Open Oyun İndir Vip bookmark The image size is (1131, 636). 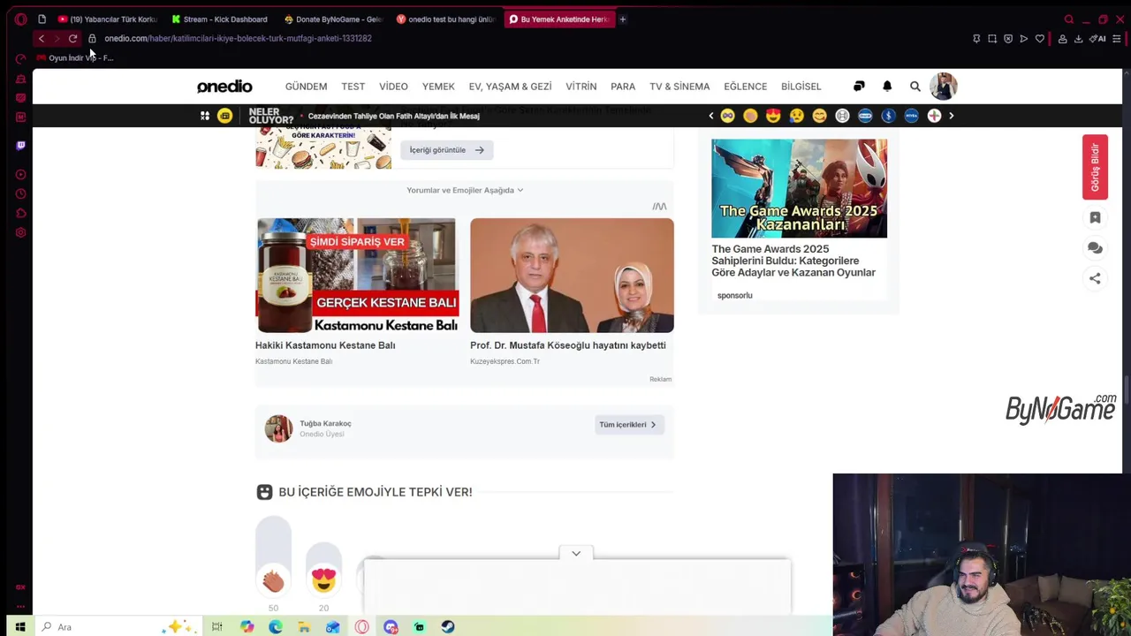(x=75, y=57)
